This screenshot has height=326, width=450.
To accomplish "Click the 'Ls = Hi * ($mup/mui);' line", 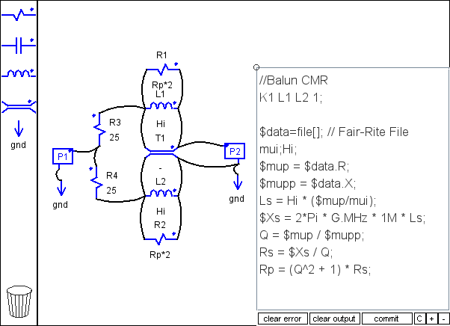I will 318,201.
